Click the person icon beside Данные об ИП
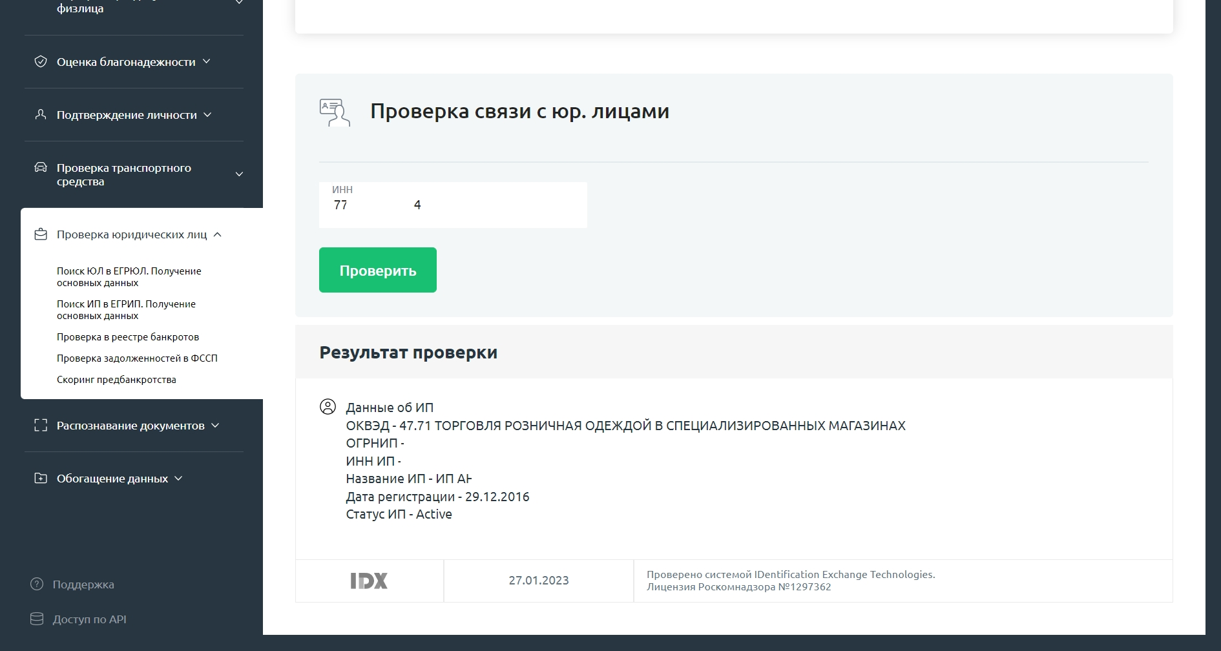The height and width of the screenshot is (651, 1221). coord(328,407)
